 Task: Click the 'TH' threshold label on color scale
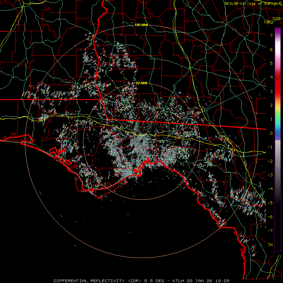pyautogui.click(x=270, y=245)
